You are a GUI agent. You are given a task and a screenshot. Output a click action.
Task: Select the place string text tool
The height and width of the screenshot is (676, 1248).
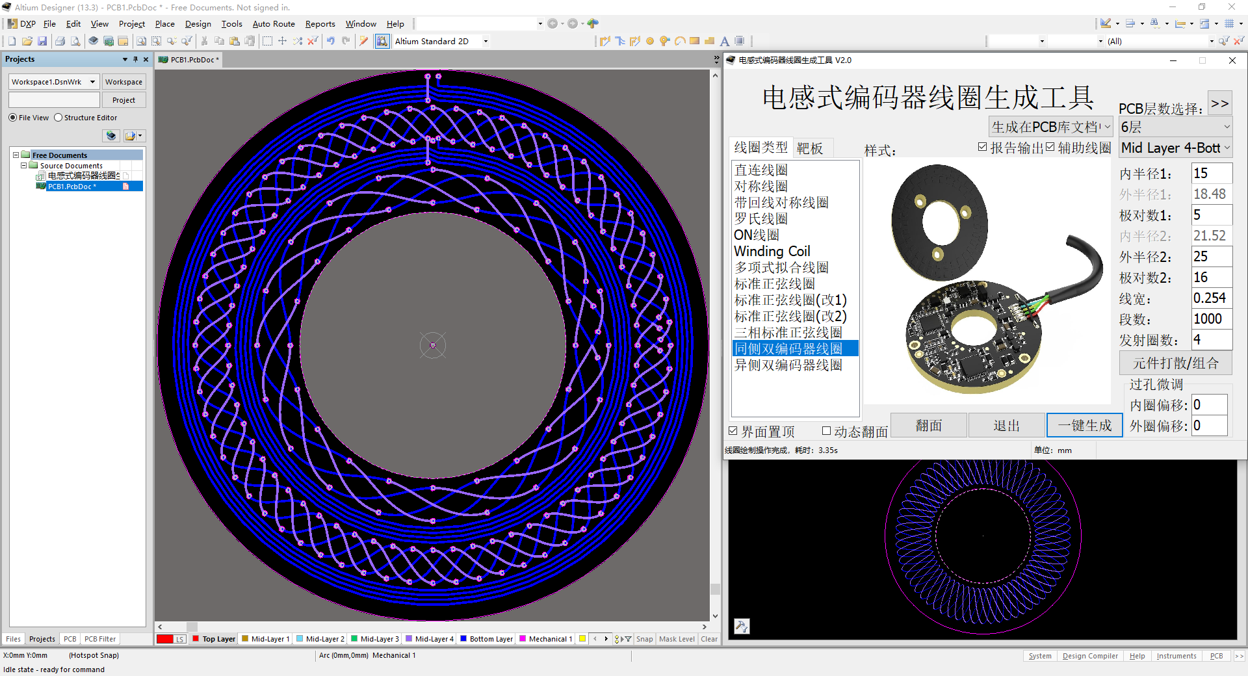[725, 41]
